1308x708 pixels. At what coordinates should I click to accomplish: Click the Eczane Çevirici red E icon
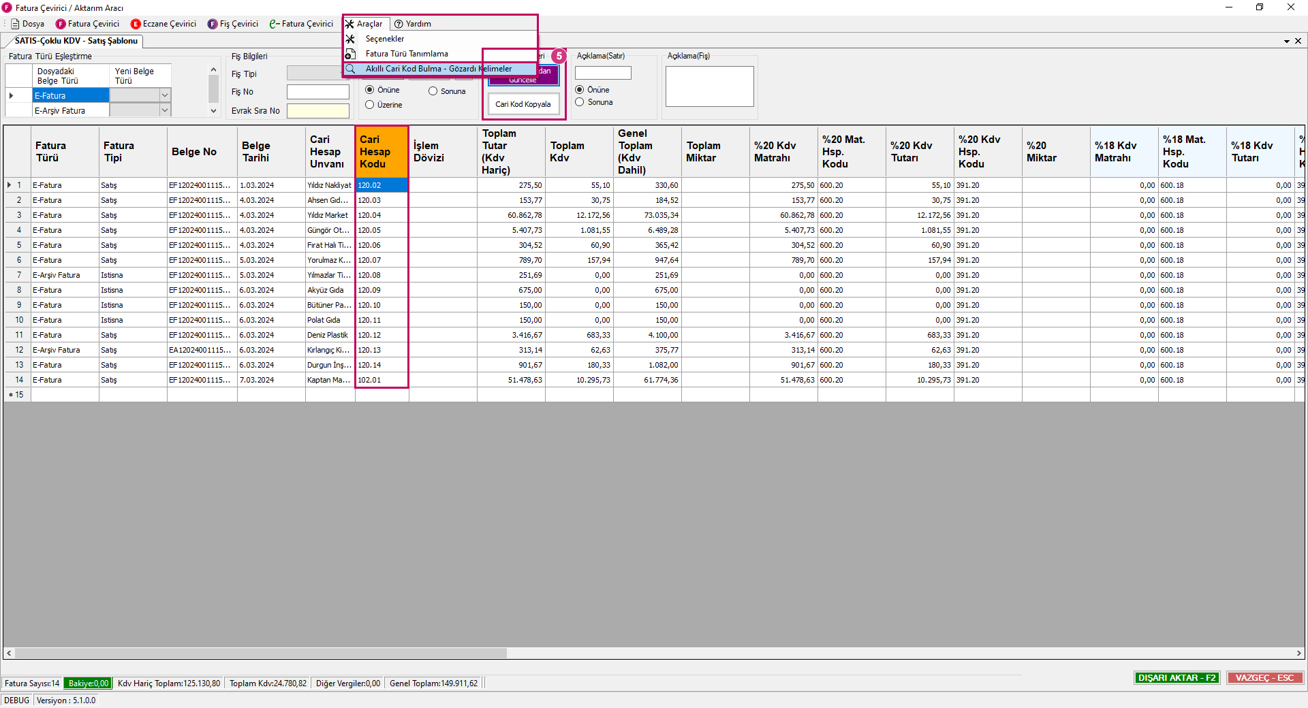(x=136, y=24)
